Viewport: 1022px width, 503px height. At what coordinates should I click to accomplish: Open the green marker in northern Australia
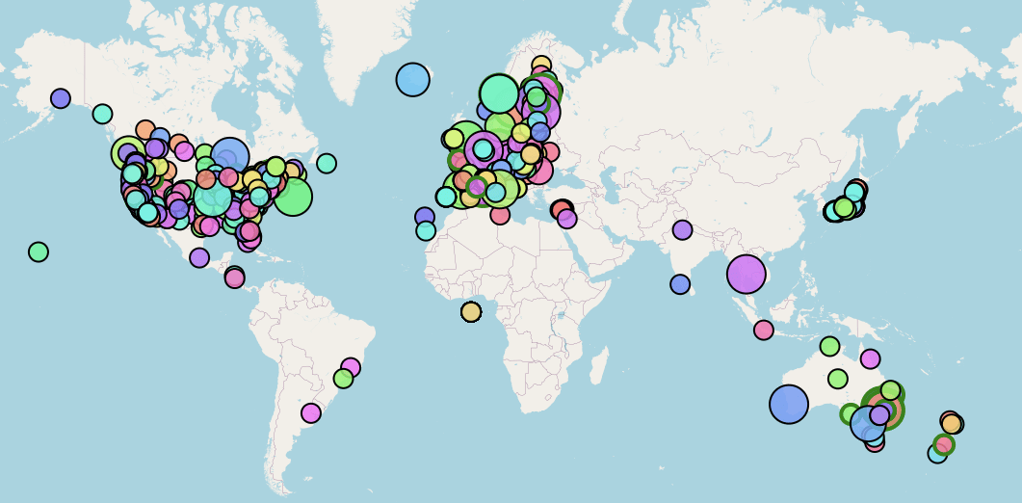point(829,346)
